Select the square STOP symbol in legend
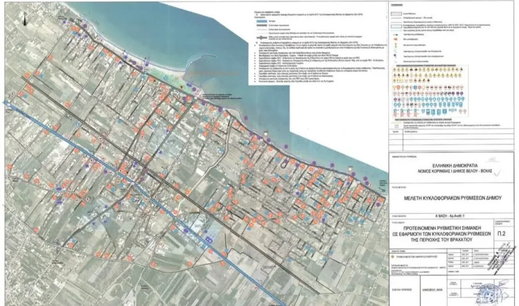 (396, 126)
